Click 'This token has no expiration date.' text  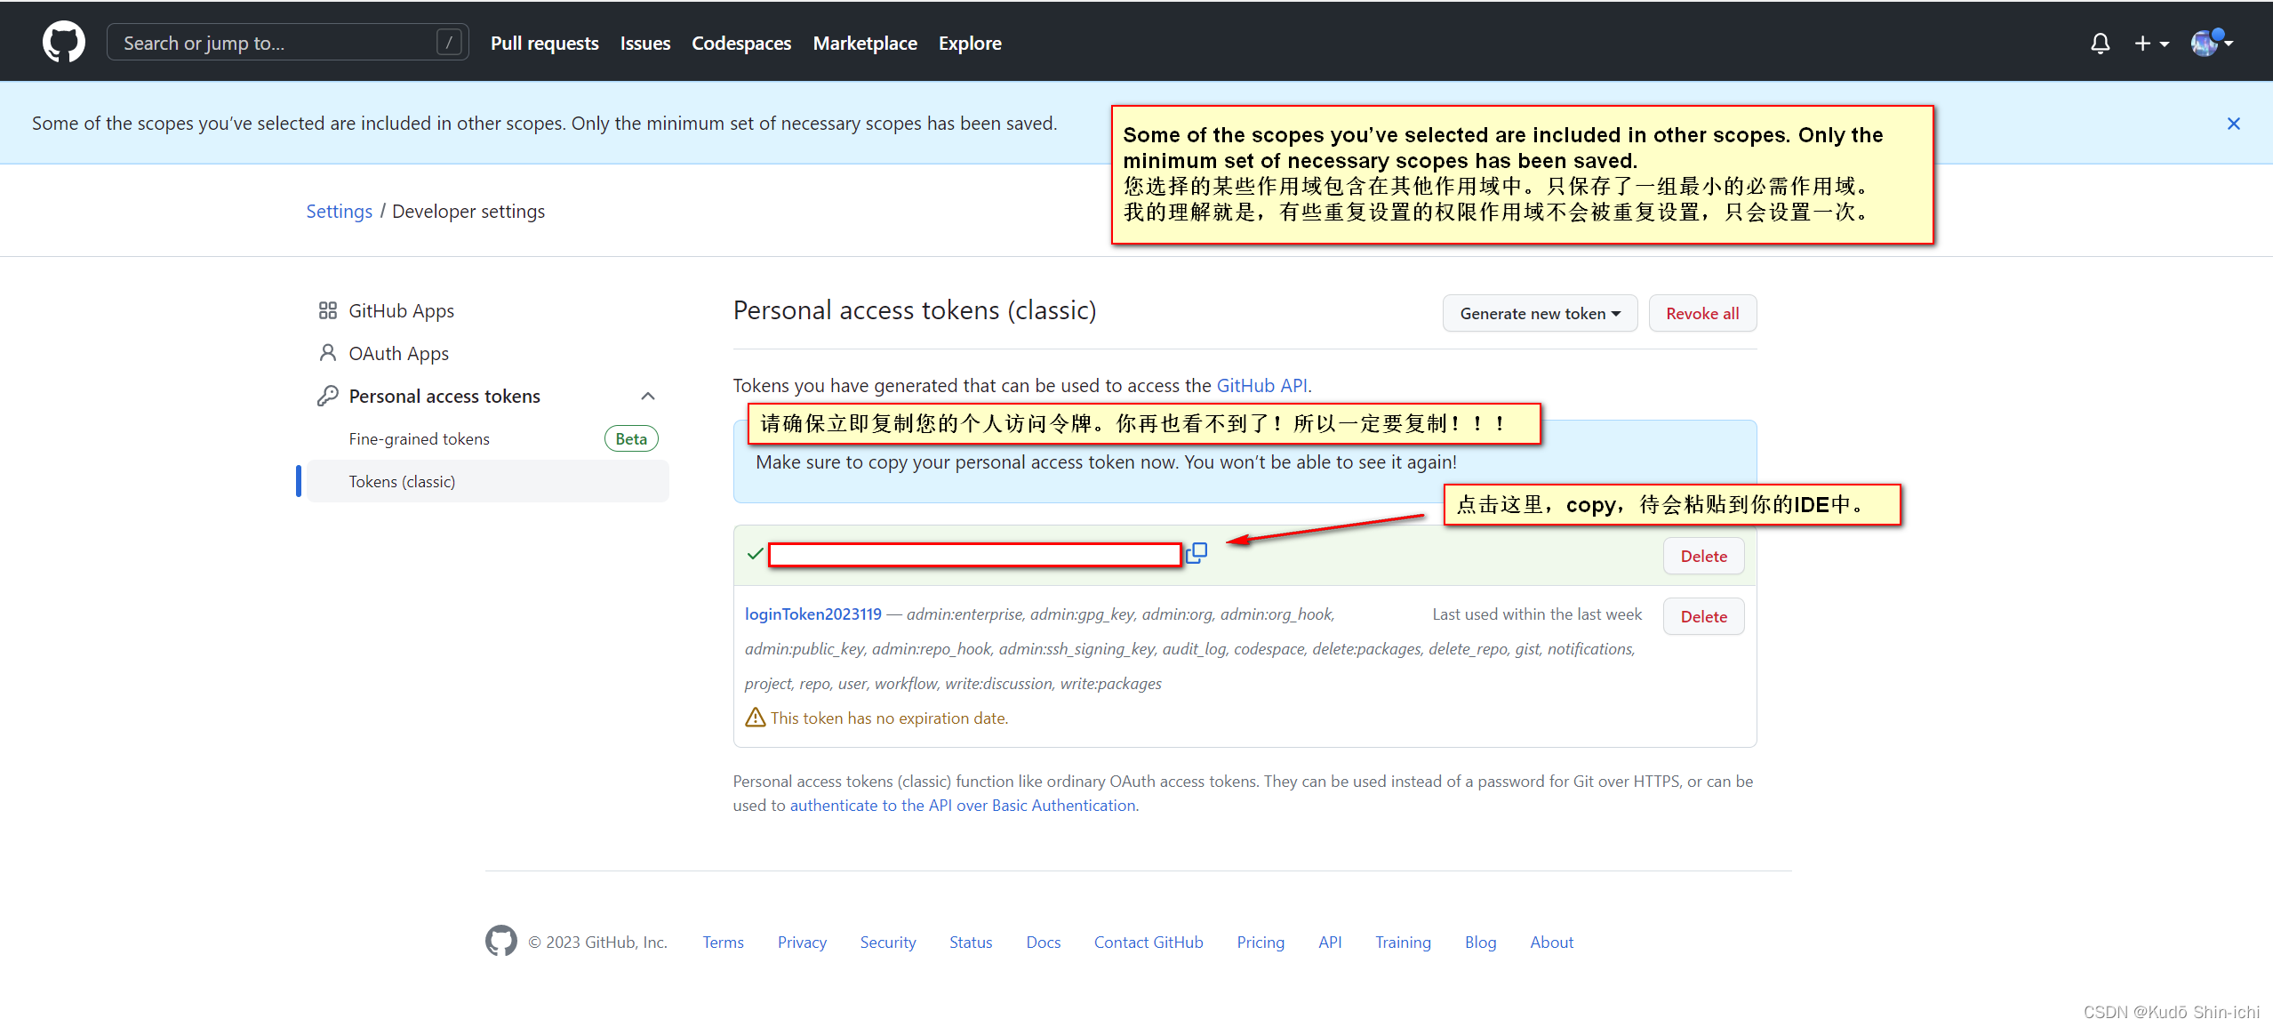889,718
